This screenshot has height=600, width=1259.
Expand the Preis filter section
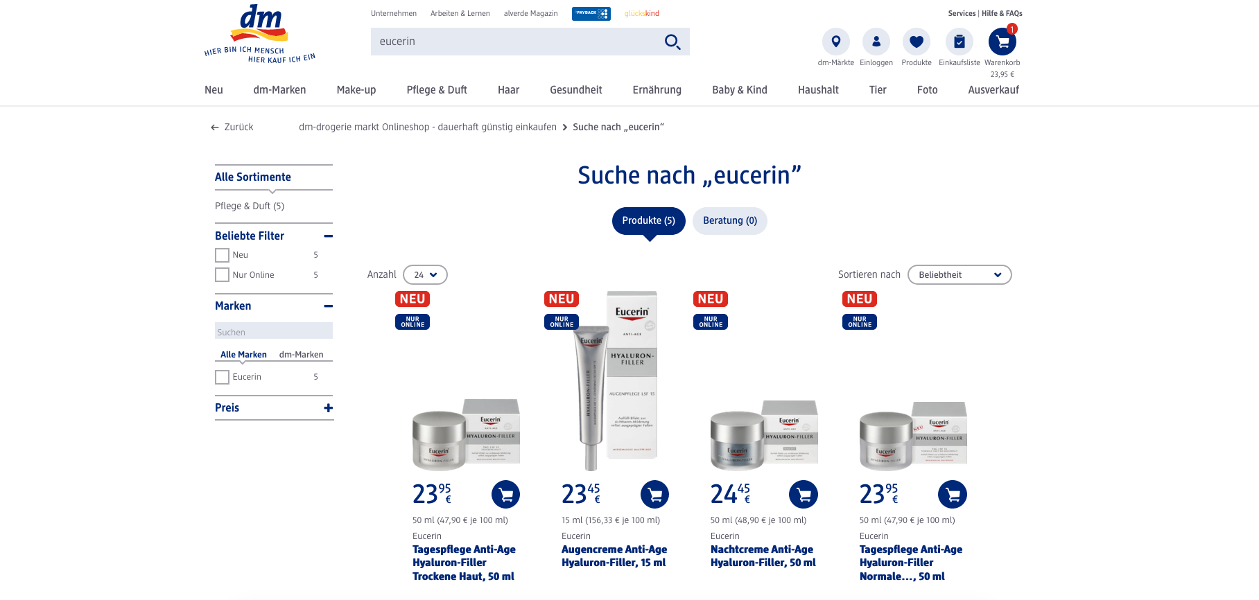pos(328,408)
